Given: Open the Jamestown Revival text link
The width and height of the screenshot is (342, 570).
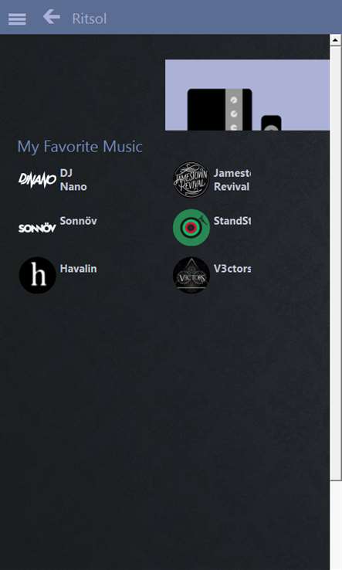Looking at the screenshot, I should (x=232, y=180).
